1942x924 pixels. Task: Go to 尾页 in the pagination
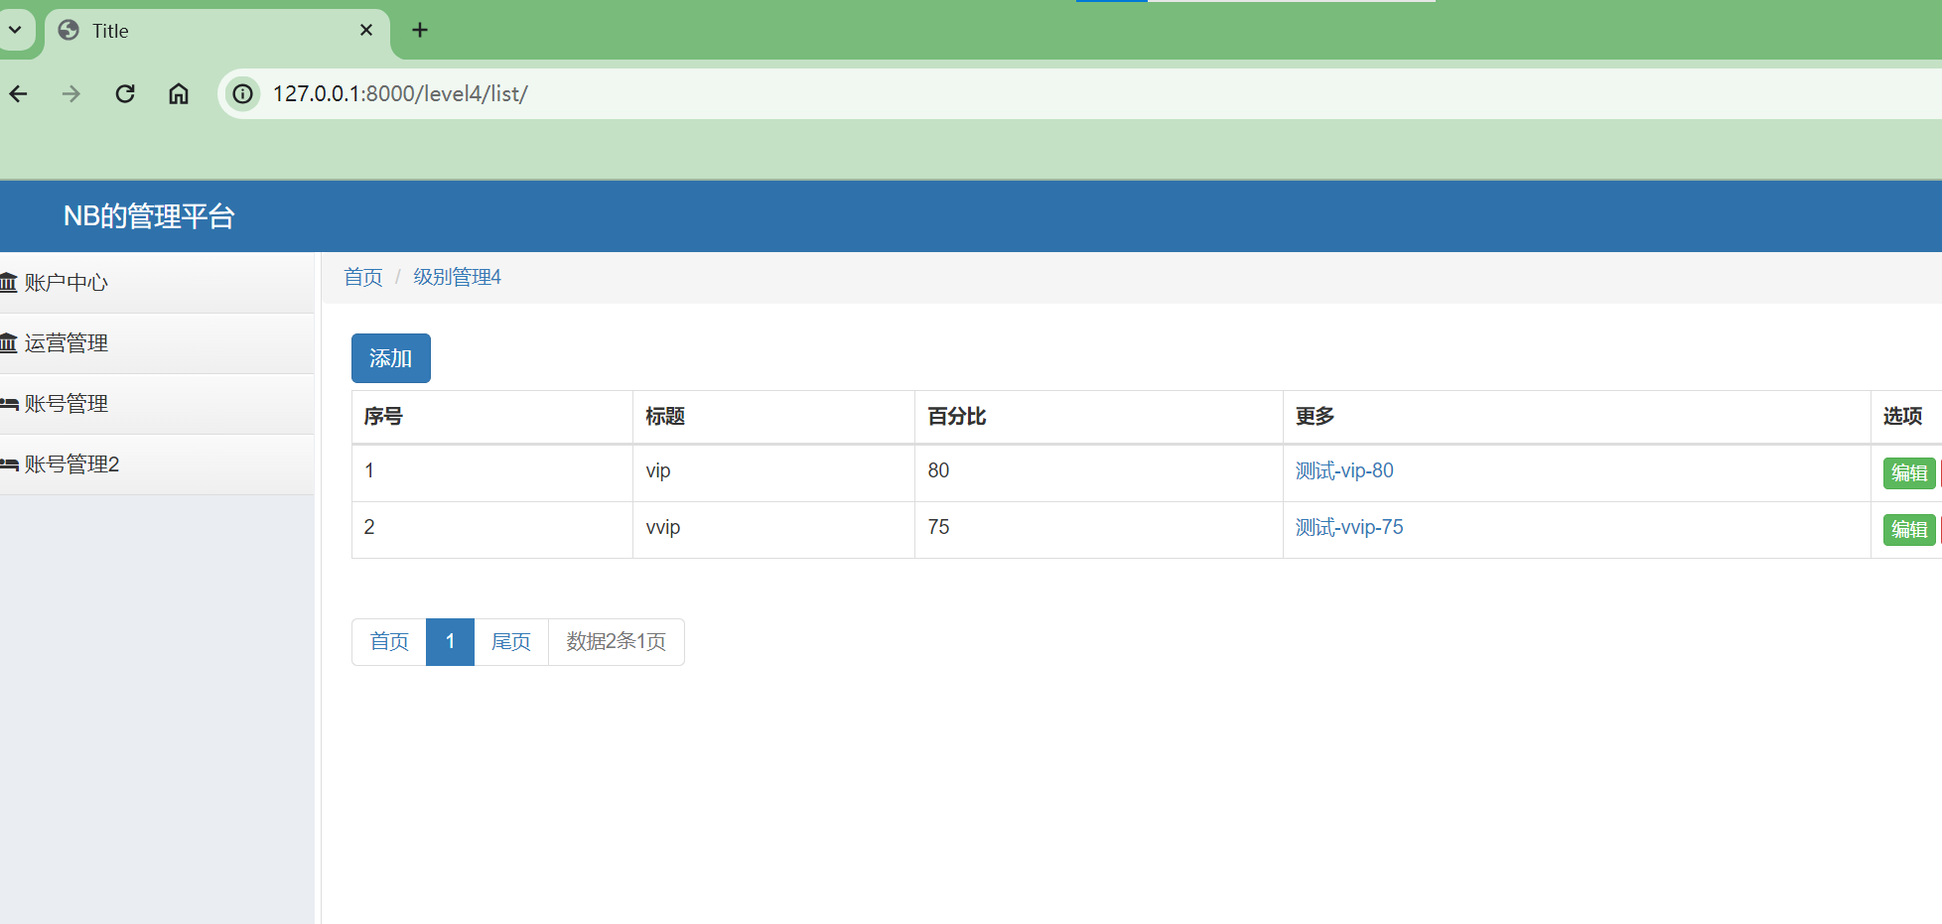point(511,642)
